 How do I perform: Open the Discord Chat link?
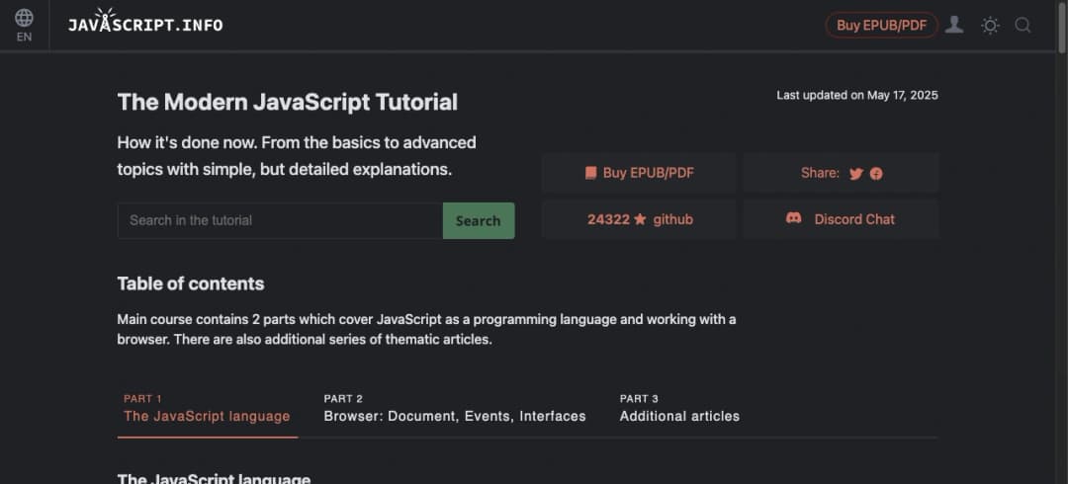[x=853, y=219]
